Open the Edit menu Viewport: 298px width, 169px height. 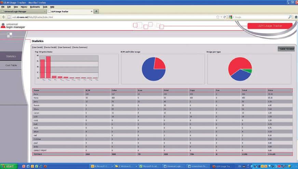9,7
